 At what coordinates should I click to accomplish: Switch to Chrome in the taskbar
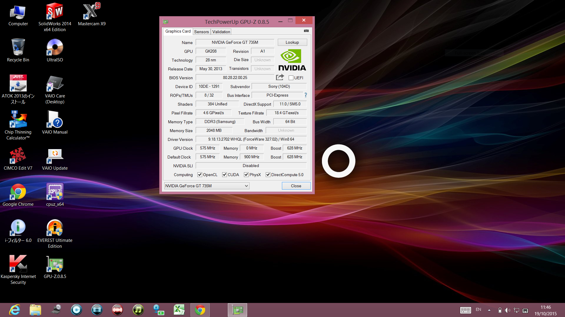[x=200, y=310]
